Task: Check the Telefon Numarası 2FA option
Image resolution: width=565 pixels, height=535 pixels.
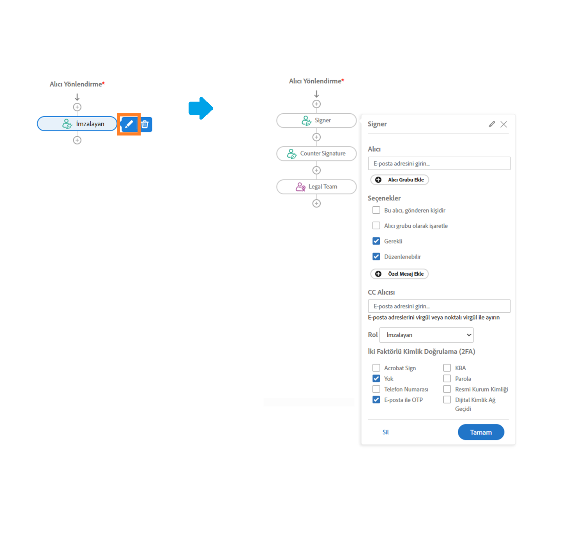Action: point(376,389)
